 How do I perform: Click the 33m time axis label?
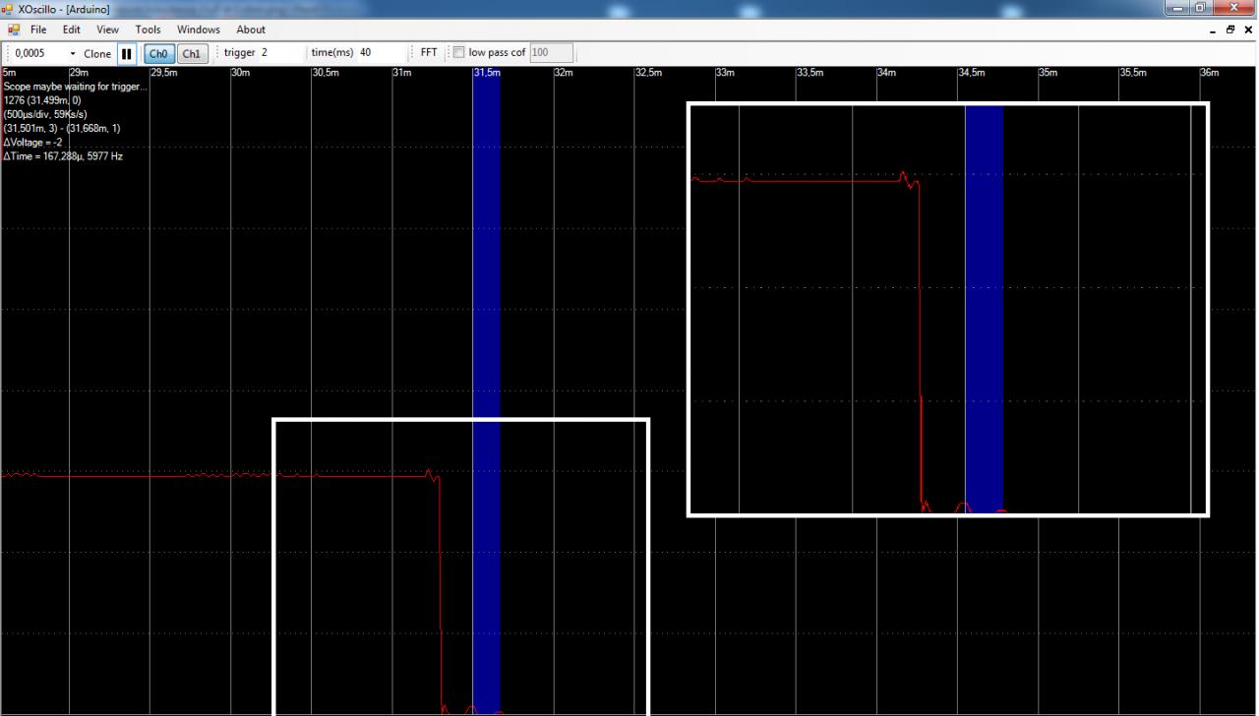[725, 73]
